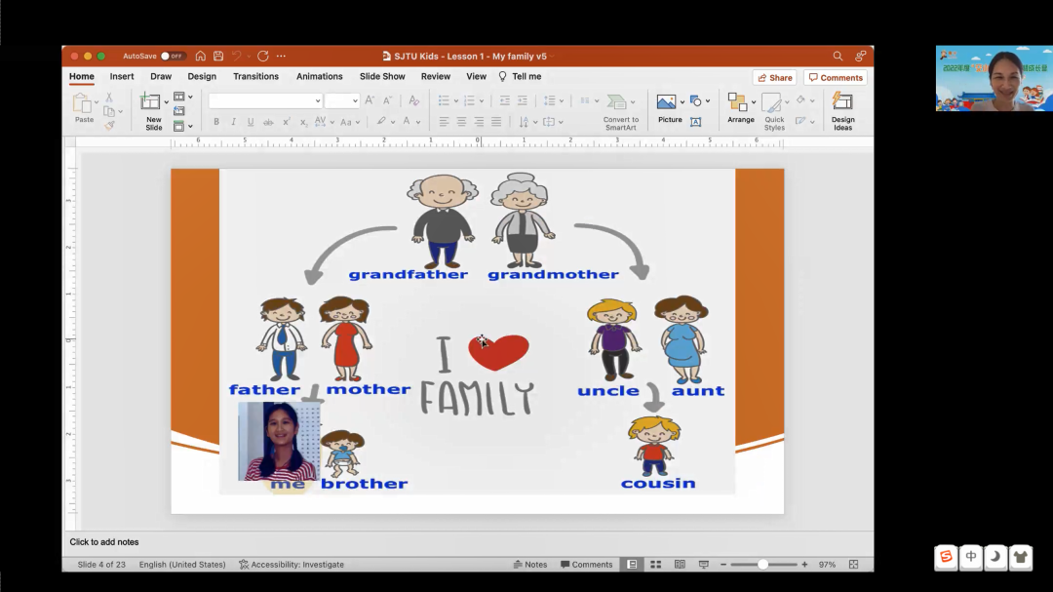Toggle Bold formatting

(216, 122)
